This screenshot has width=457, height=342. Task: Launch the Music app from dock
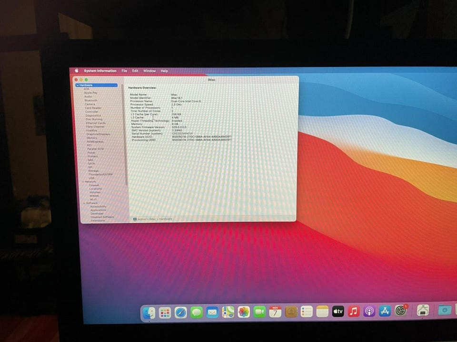click(353, 312)
